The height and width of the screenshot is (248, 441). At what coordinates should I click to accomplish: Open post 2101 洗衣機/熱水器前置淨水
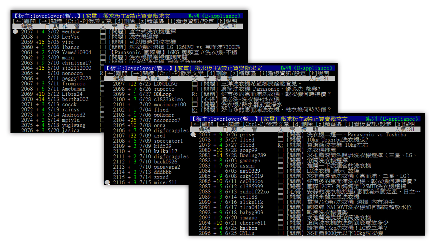coord(252,104)
